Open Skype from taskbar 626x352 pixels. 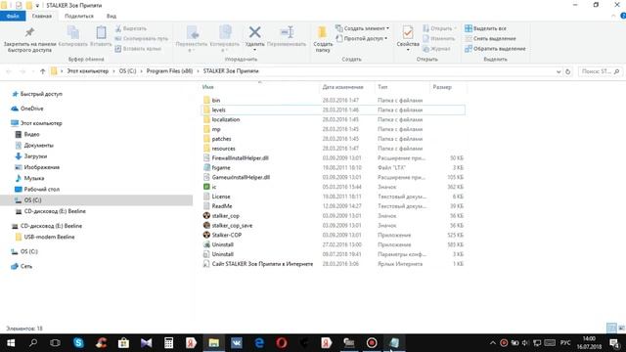tap(78, 343)
